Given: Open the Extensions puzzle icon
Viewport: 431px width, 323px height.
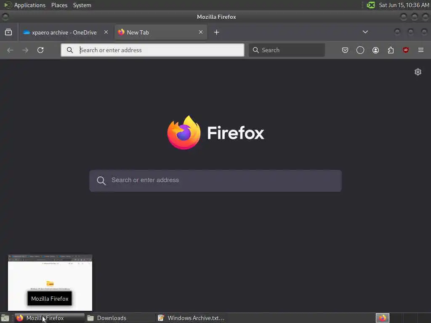Looking at the screenshot, I should [391, 50].
